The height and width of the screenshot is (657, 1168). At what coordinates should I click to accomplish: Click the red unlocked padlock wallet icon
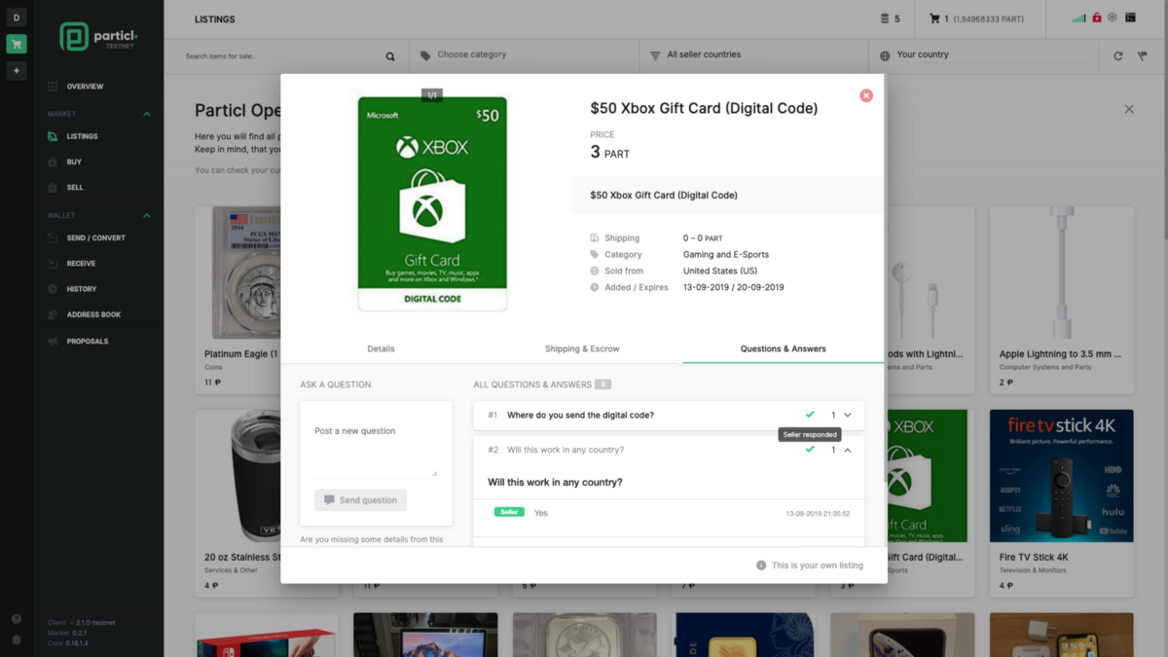pyautogui.click(x=1097, y=18)
